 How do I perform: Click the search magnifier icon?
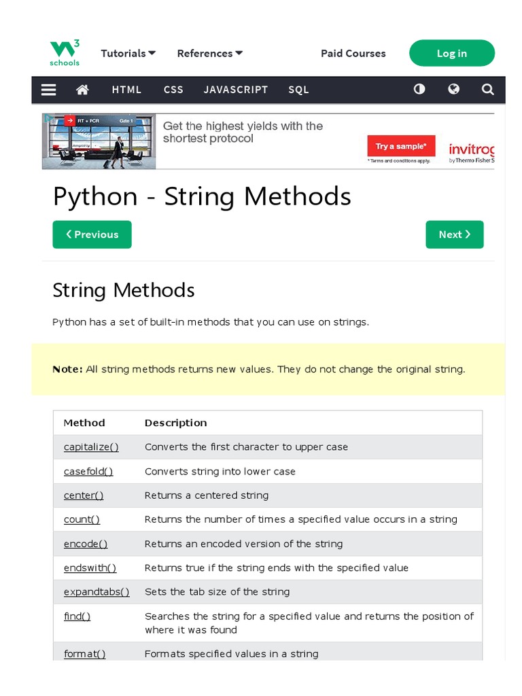pyautogui.click(x=487, y=89)
